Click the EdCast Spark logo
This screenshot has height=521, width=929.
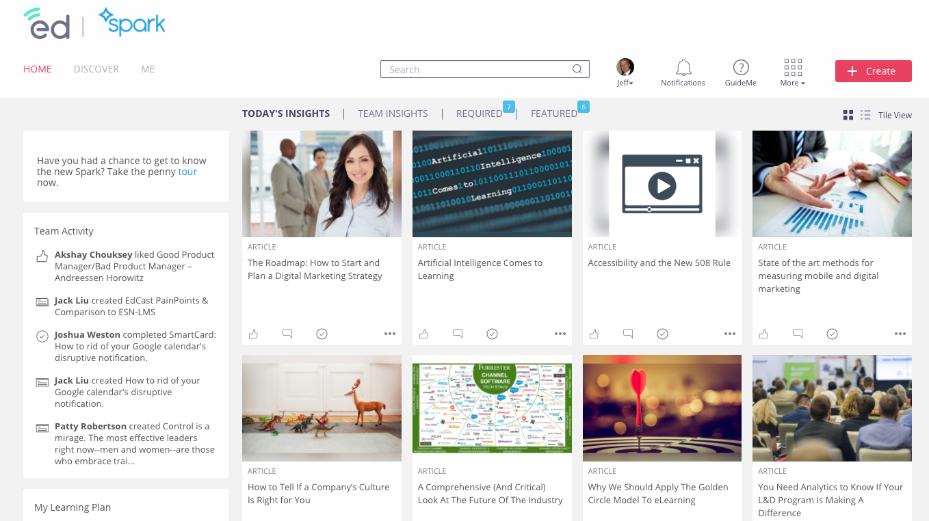(x=94, y=23)
